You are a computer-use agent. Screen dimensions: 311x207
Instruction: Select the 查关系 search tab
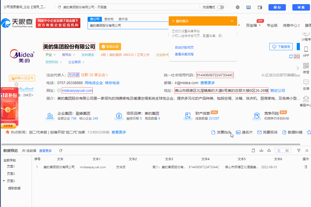tap(123, 19)
